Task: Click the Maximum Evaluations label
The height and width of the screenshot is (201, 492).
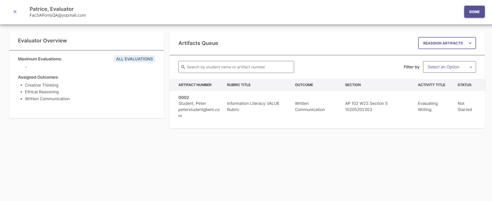Action: 40,59
